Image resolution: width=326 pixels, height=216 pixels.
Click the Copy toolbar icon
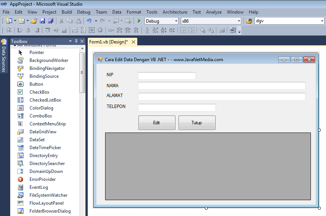pos(70,21)
